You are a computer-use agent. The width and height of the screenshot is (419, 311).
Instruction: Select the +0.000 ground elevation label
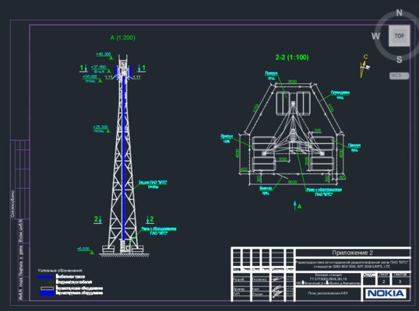click(x=83, y=249)
